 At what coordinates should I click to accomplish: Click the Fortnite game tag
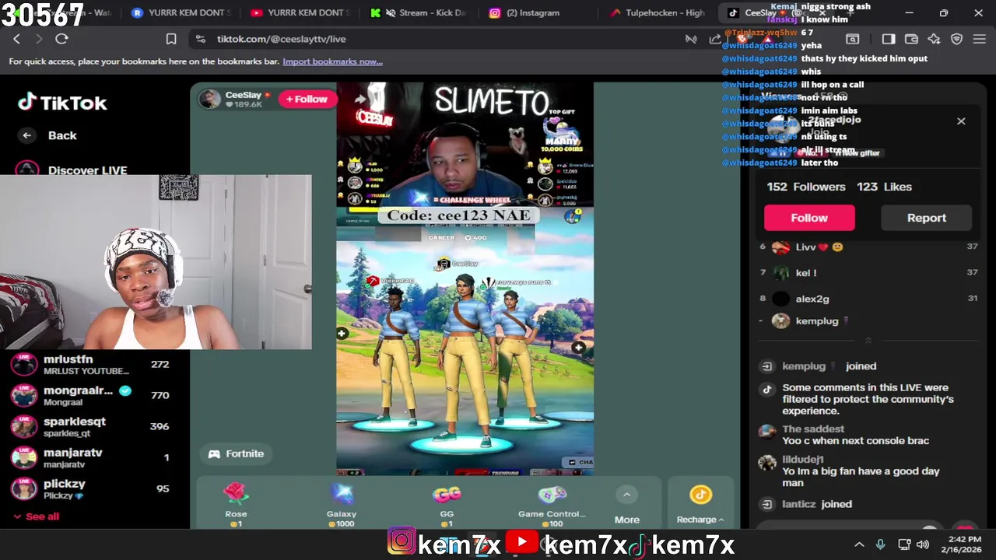pos(236,453)
